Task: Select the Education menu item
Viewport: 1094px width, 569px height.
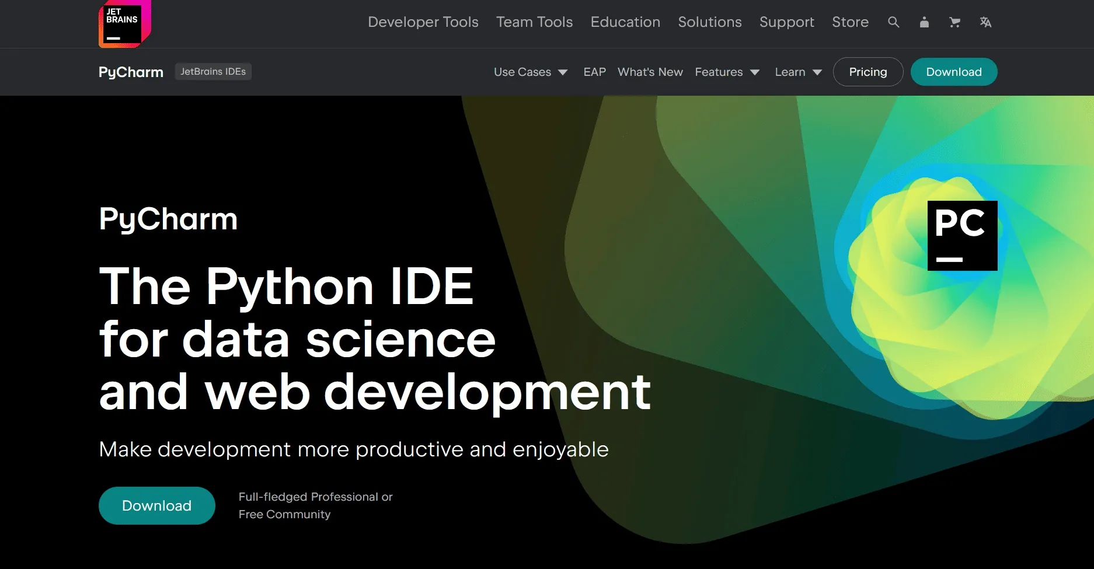Action: [625, 22]
